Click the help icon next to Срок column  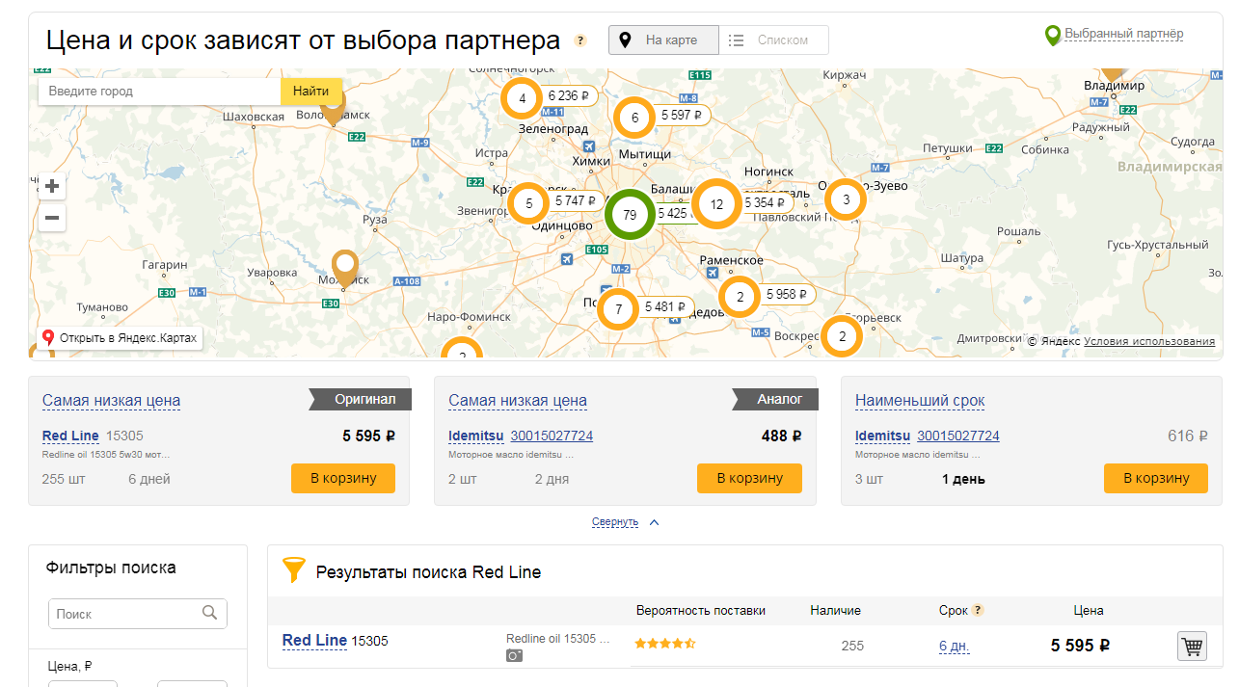(x=978, y=610)
